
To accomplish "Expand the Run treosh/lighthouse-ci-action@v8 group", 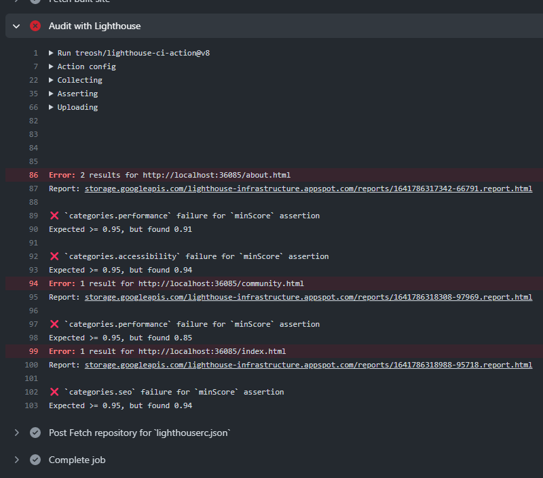I will click(x=51, y=53).
